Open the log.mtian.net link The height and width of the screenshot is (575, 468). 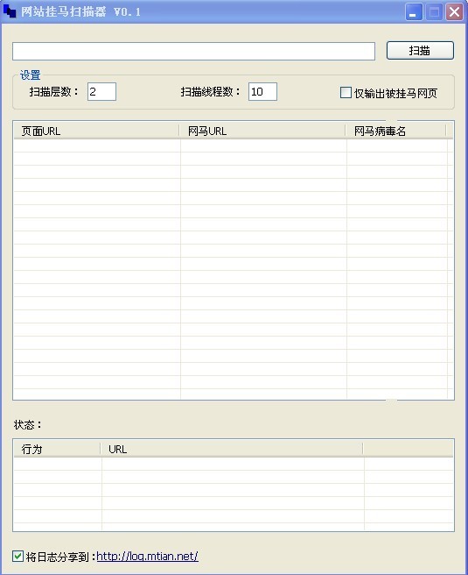(147, 557)
